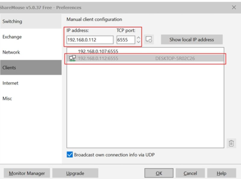The height and width of the screenshot is (179, 241).
Task: Open the Switching section
Action: tap(31, 21)
